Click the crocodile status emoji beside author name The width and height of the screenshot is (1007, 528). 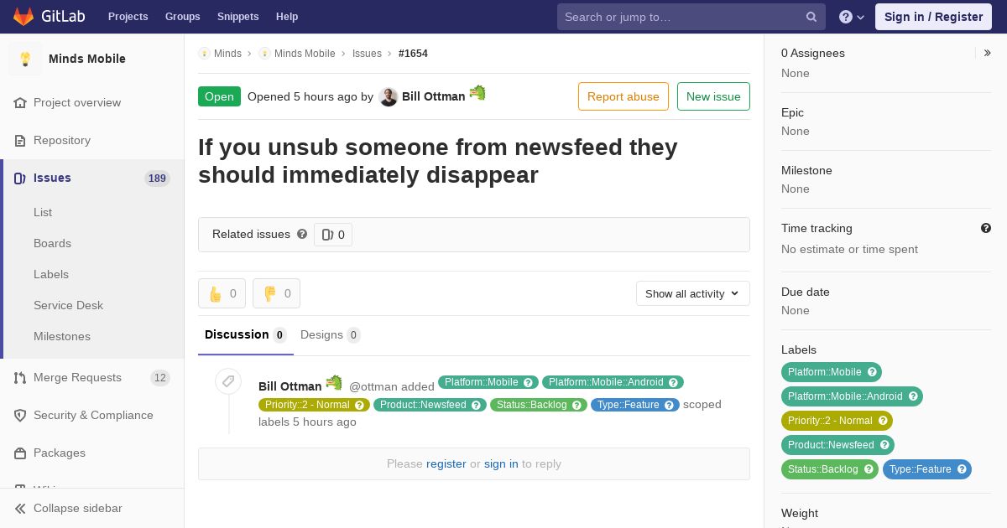pyautogui.click(x=477, y=92)
